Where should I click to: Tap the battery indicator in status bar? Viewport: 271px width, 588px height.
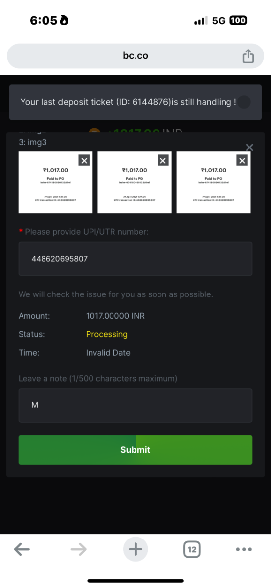(x=239, y=21)
